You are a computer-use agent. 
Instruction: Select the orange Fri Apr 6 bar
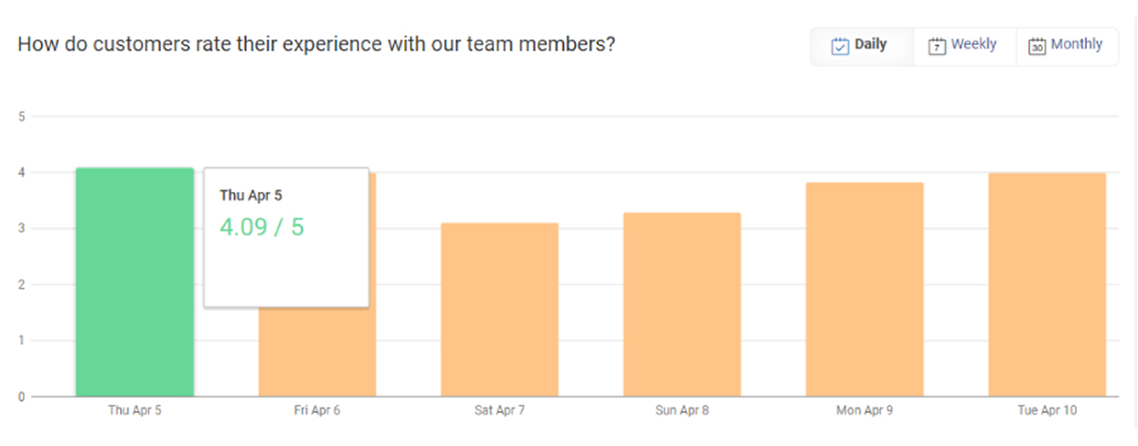click(x=317, y=352)
